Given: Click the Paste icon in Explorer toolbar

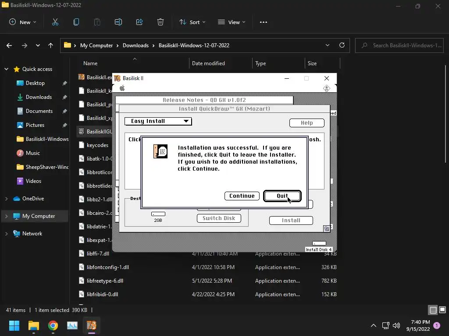Looking at the screenshot, I should coord(97,22).
